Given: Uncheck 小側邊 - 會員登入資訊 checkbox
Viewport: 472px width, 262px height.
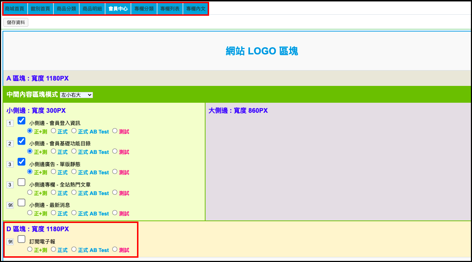Looking at the screenshot, I should click(x=22, y=121).
